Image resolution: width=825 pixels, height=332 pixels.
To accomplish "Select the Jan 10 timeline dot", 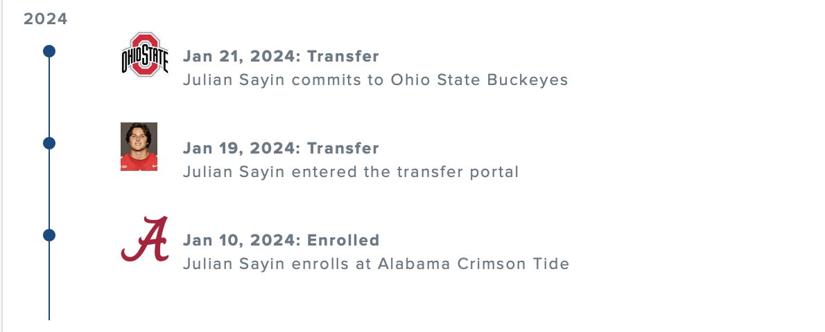I will 49,235.
